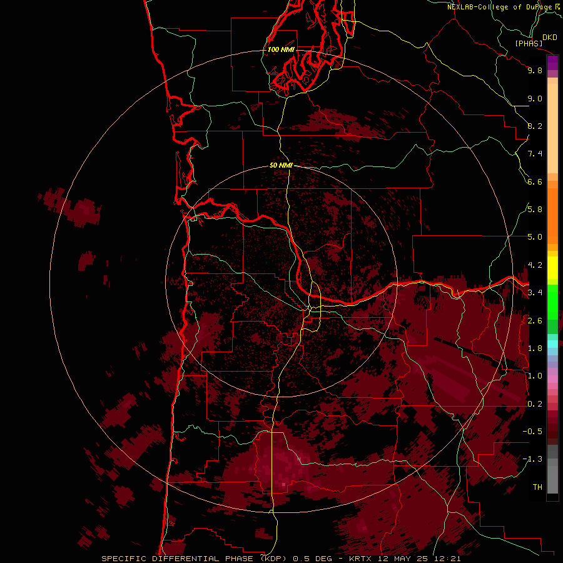563x563 pixels.
Task: Click the 1.8 scale value
Action: coord(535,348)
